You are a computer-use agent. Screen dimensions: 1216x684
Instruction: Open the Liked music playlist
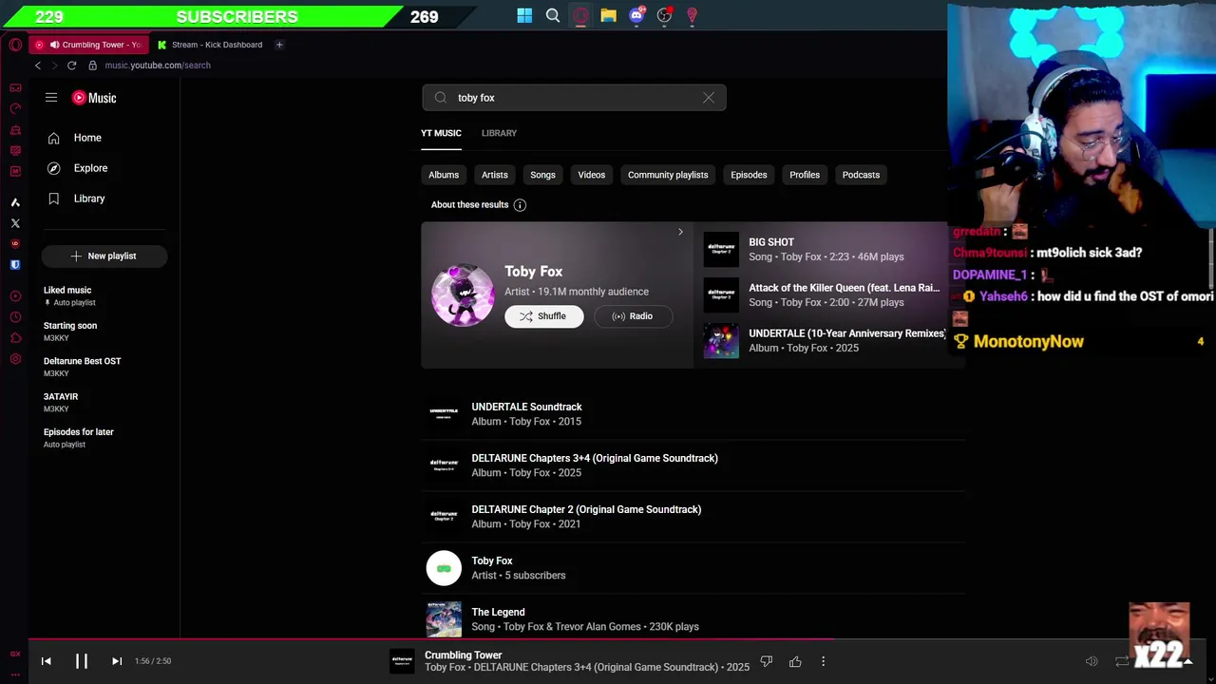104,296
